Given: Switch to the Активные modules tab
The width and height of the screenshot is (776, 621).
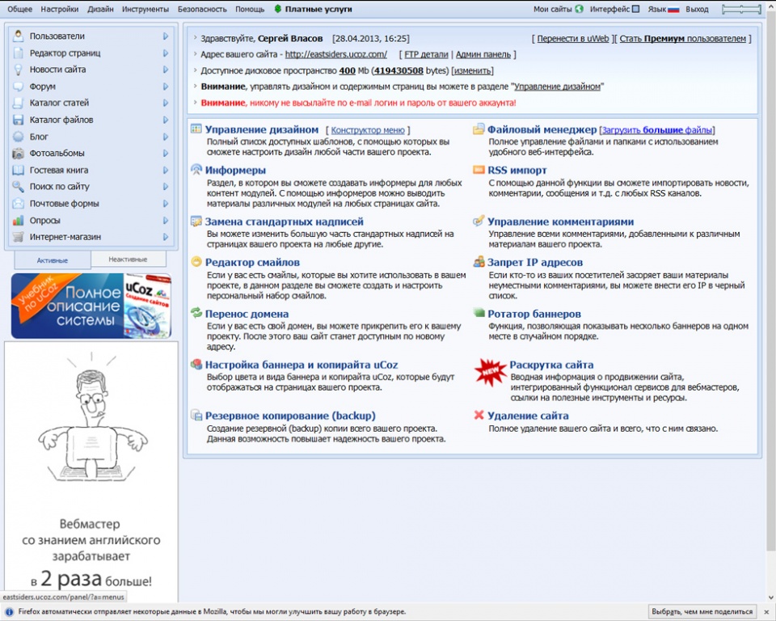Looking at the screenshot, I should [53, 260].
